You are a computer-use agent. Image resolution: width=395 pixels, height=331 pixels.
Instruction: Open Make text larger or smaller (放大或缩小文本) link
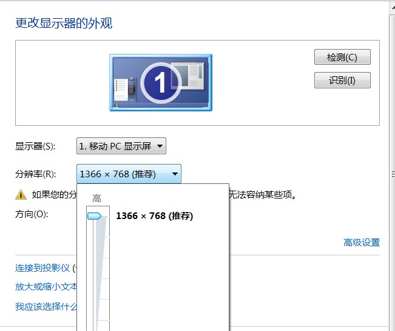[46, 287]
